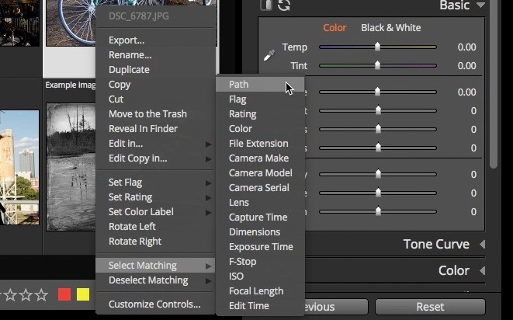
Task: Click the last star in rating bar
Action: click(x=41, y=295)
